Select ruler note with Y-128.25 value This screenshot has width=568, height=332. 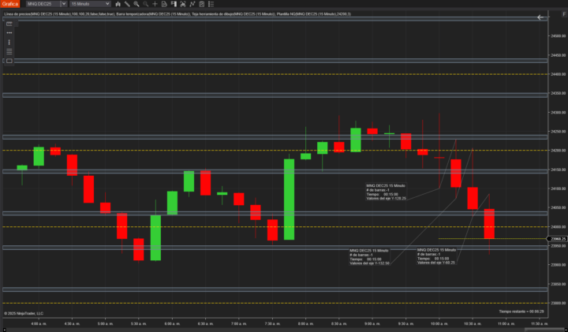pos(386,192)
